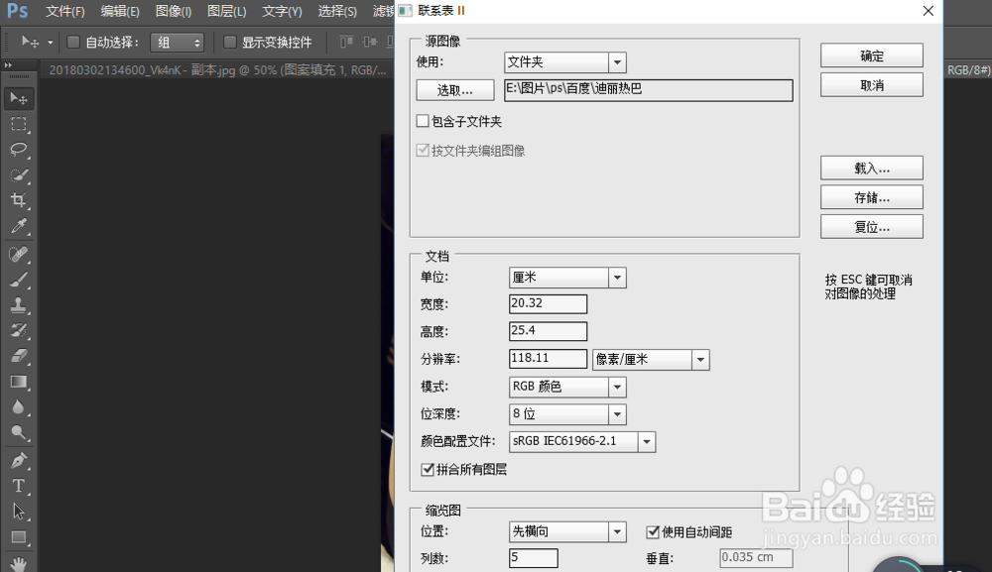Select the Brush tool
The image size is (992, 572).
point(18,279)
